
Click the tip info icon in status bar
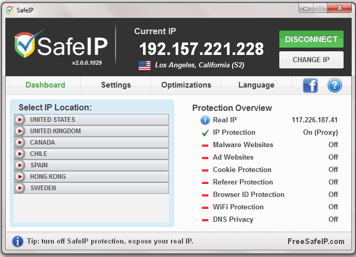(18, 241)
